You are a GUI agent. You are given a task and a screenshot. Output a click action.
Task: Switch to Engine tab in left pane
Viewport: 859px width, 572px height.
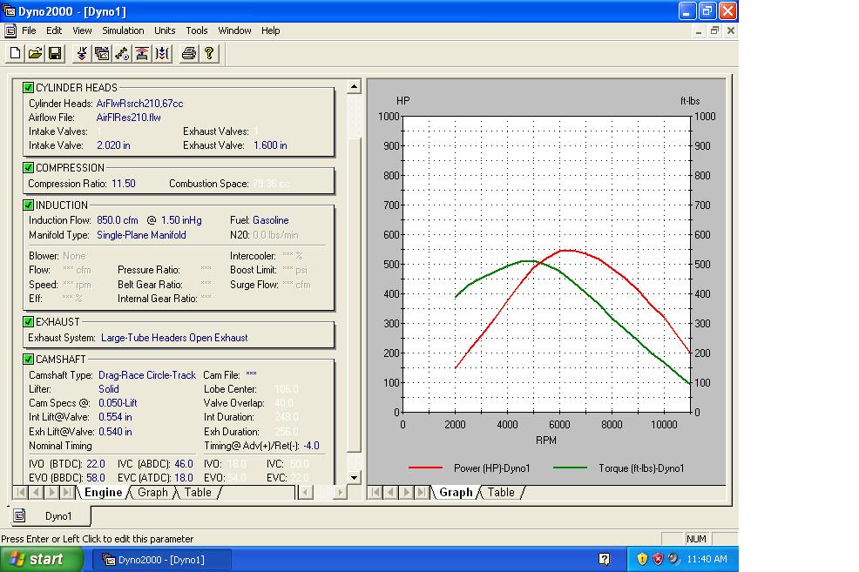(x=103, y=492)
